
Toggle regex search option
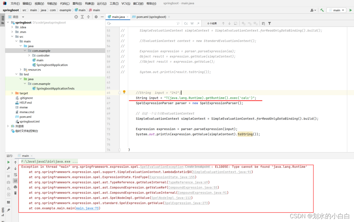click(198, 24)
